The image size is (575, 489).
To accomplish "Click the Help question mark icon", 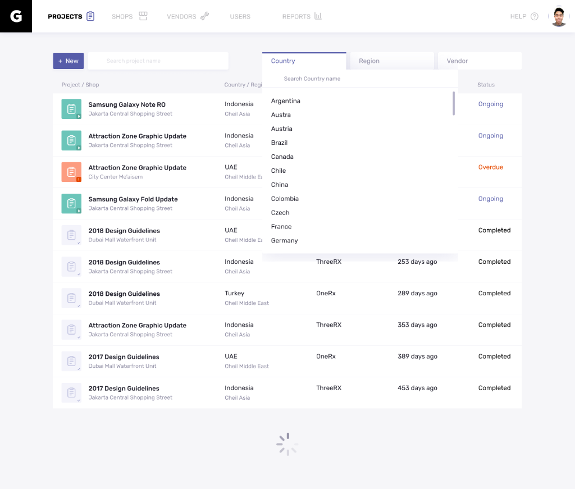I will pos(535,16).
